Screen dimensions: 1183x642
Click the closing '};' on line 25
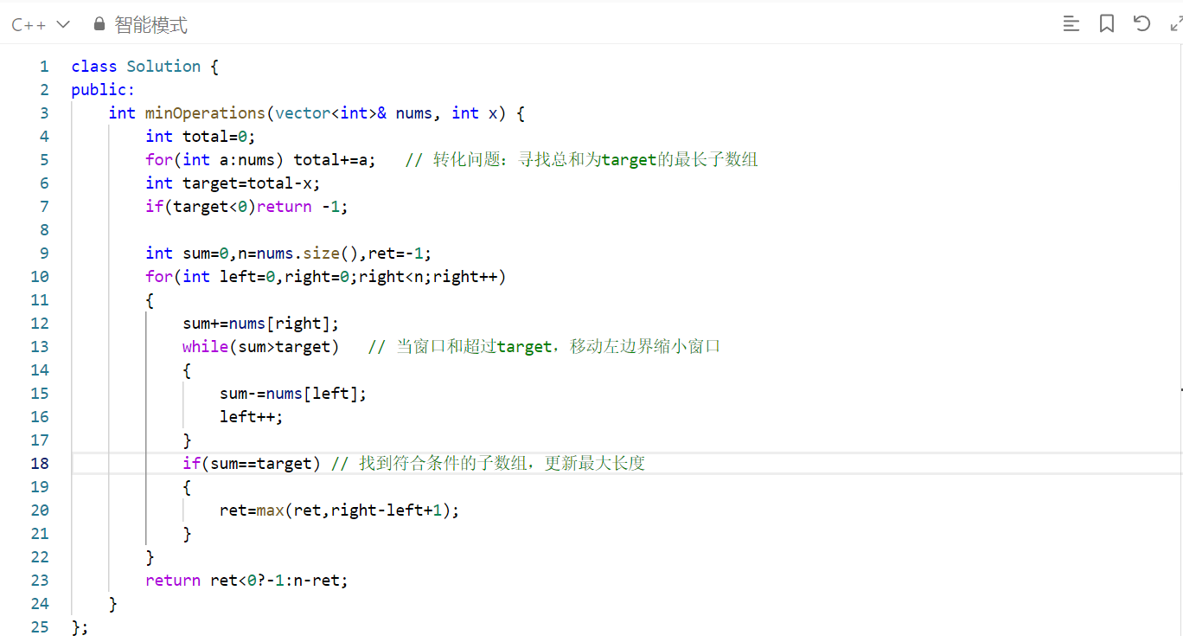(80, 627)
